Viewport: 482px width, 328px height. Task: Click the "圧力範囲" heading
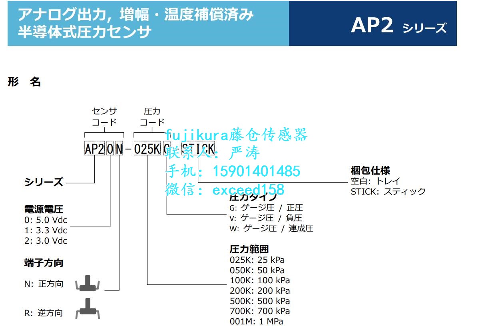pos(249,250)
